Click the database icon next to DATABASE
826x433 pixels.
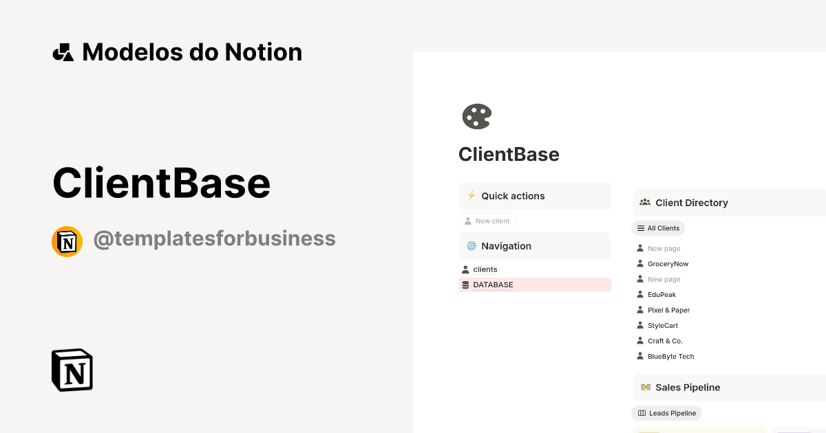[x=466, y=285]
